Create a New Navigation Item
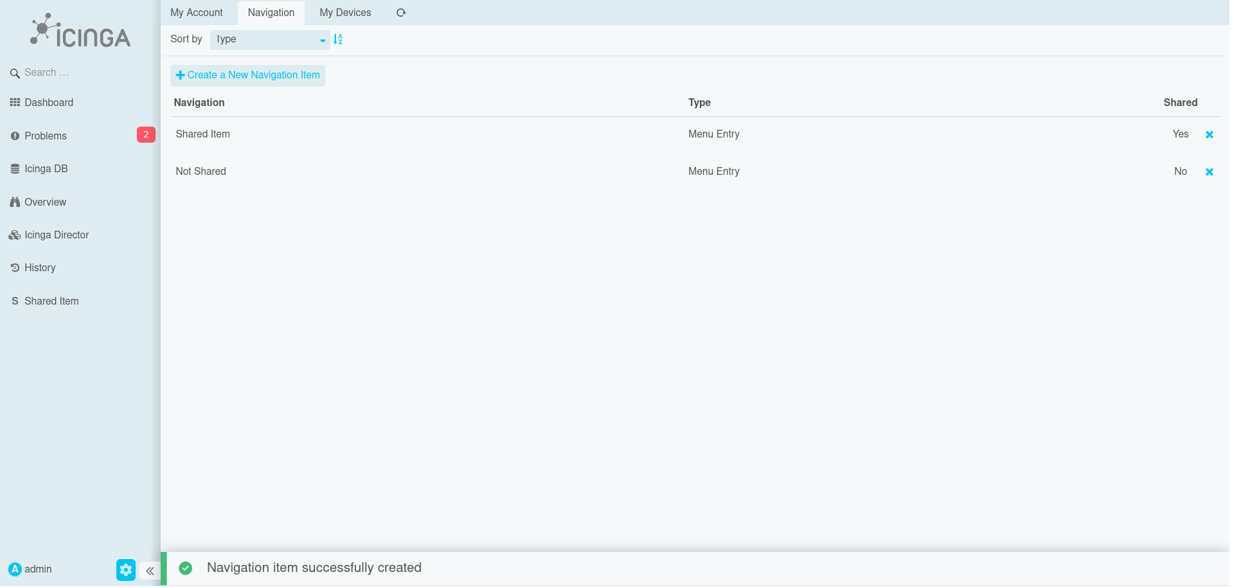This screenshot has height=588, width=1234. 247,75
